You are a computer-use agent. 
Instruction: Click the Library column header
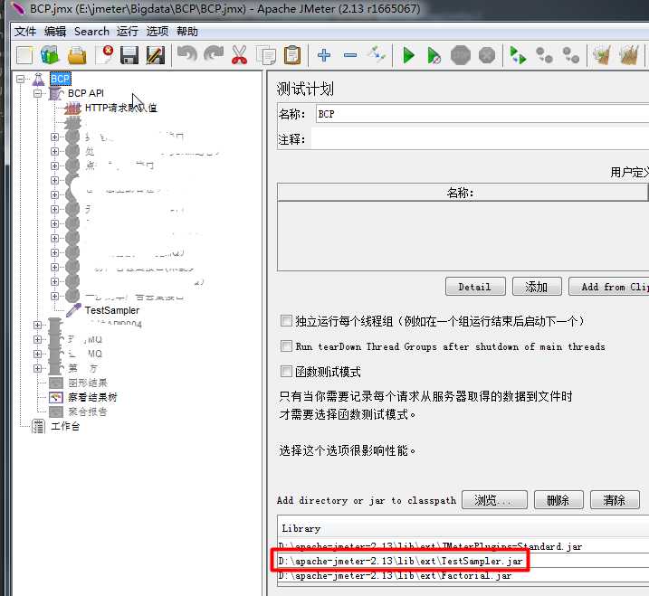tap(463, 528)
